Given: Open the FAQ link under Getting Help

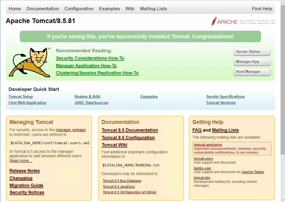Looking at the screenshot, I should (x=197, y=130).
